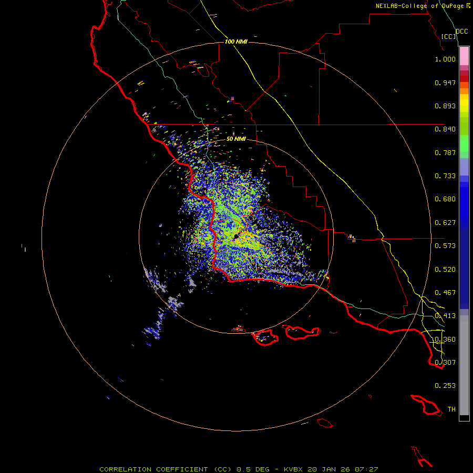The width and height of the screenshot is (473, 473).
Task: Click the 0.253 color scale label
Action: tap(445, 386)
